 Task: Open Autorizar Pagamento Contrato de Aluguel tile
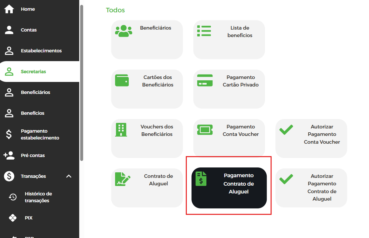(311, 188)
